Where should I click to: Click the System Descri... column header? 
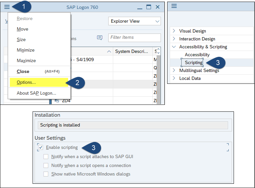click(x=133, y=51)
